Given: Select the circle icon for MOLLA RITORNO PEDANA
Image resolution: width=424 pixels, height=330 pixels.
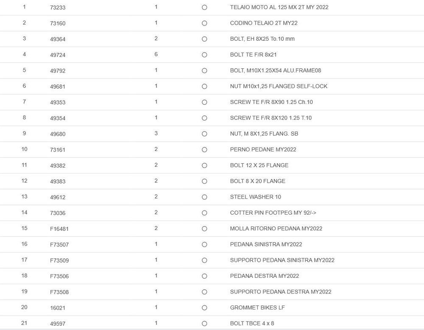Looking at the screenshot, I should [204, 229].
